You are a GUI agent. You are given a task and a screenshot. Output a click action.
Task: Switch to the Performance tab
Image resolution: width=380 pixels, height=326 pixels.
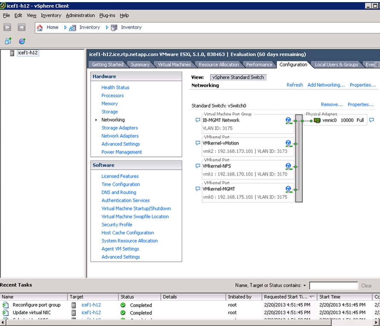pos(259,65)
